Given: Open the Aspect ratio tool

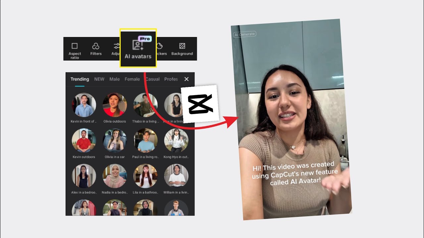Looking at the screenshot, I should point(75,51).
